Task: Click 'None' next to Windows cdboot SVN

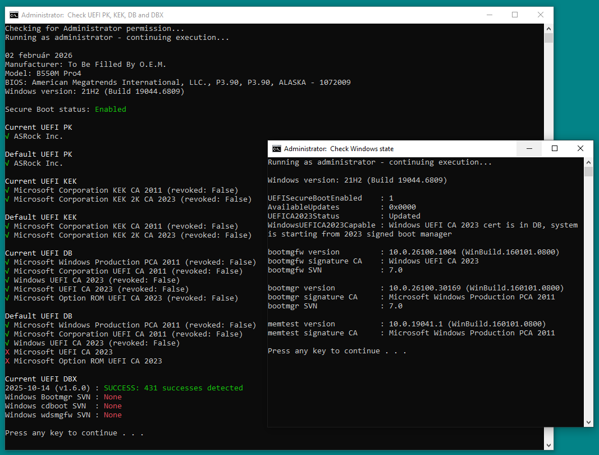Action: tap(113, 406)
